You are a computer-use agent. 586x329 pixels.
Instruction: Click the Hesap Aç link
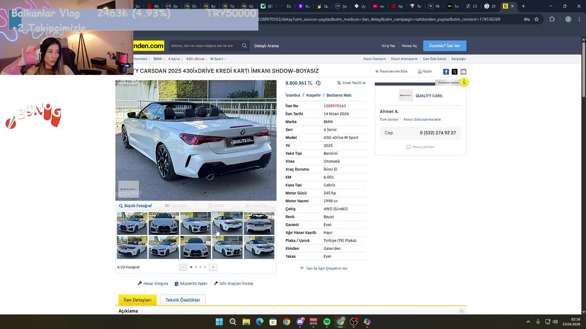(409, 46)
